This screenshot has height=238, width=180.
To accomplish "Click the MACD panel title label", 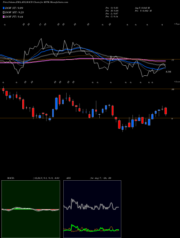I will (10, 178).
